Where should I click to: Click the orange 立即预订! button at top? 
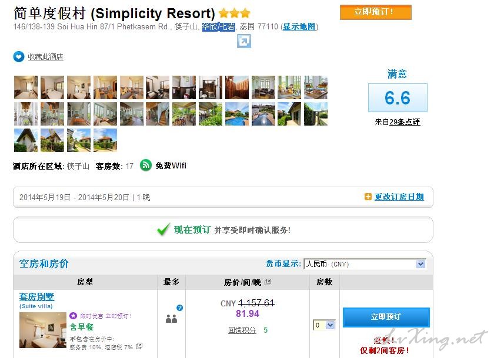point(376,12)
